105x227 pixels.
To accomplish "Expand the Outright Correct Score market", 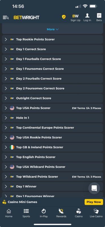I will 52,98.
